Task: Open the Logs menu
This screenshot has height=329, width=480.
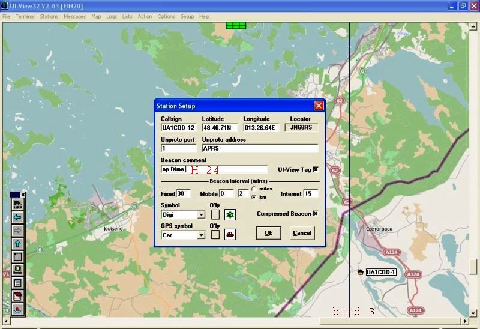Action: tap(112, 17)
